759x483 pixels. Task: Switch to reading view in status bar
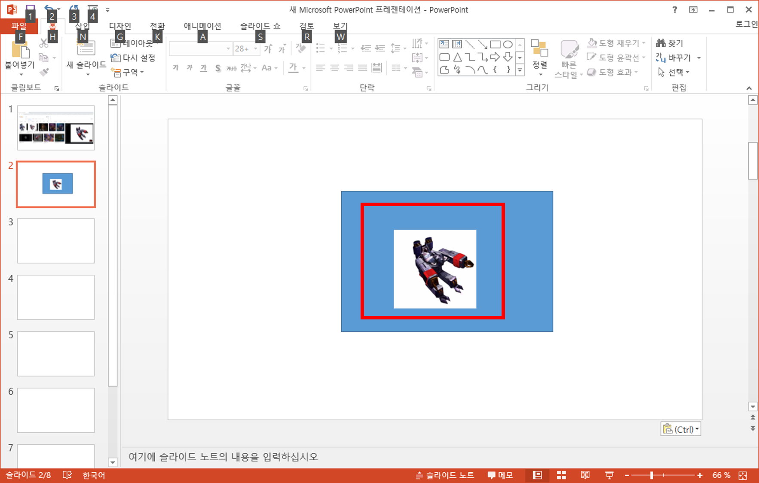coord(585,475)
